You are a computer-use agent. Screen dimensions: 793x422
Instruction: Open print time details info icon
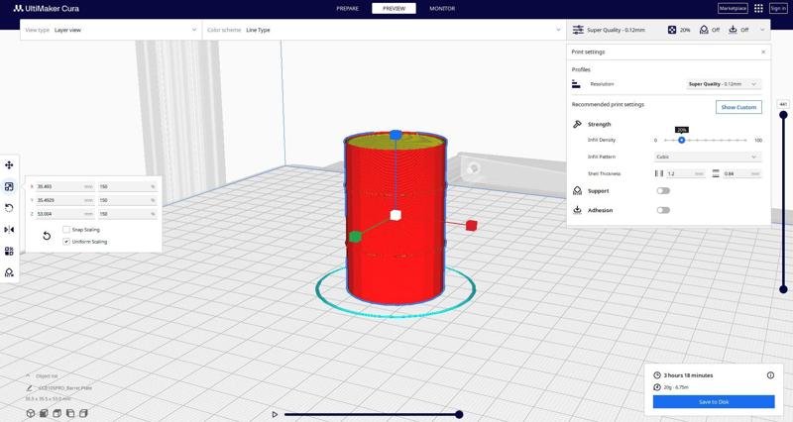point(770,375)
